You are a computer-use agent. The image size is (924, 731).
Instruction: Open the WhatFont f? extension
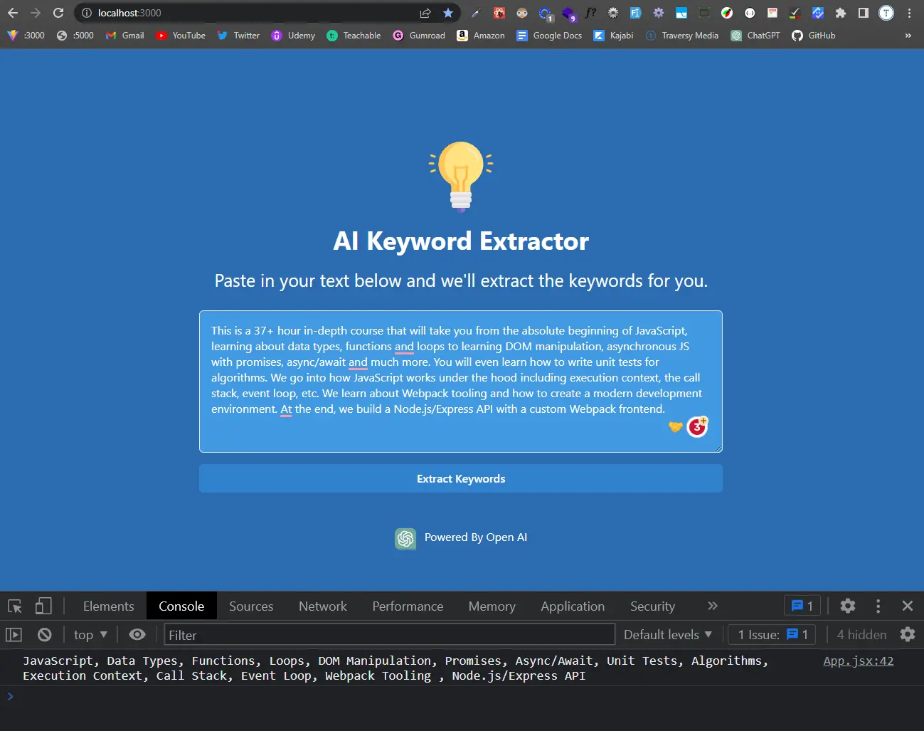(590, 13)
